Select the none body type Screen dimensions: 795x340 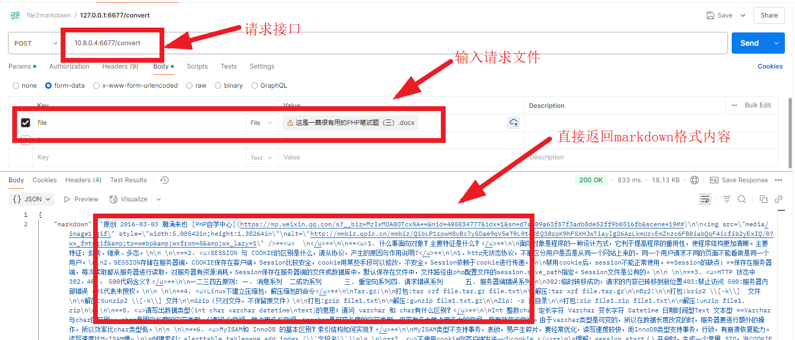[16, 86]
